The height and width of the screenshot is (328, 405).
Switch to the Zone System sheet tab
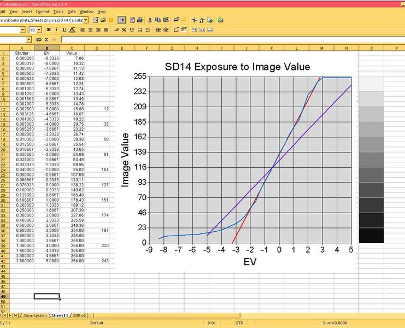pyautogui.click(x=34, y=316)
